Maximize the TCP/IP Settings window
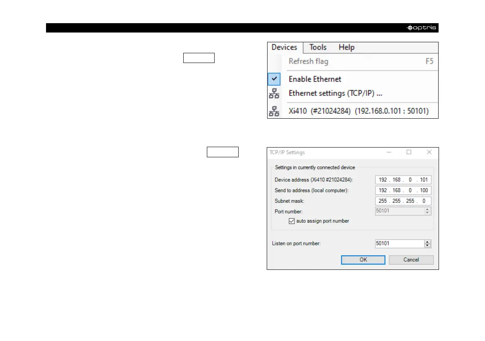The image size is (485, 341). point(409,152)
